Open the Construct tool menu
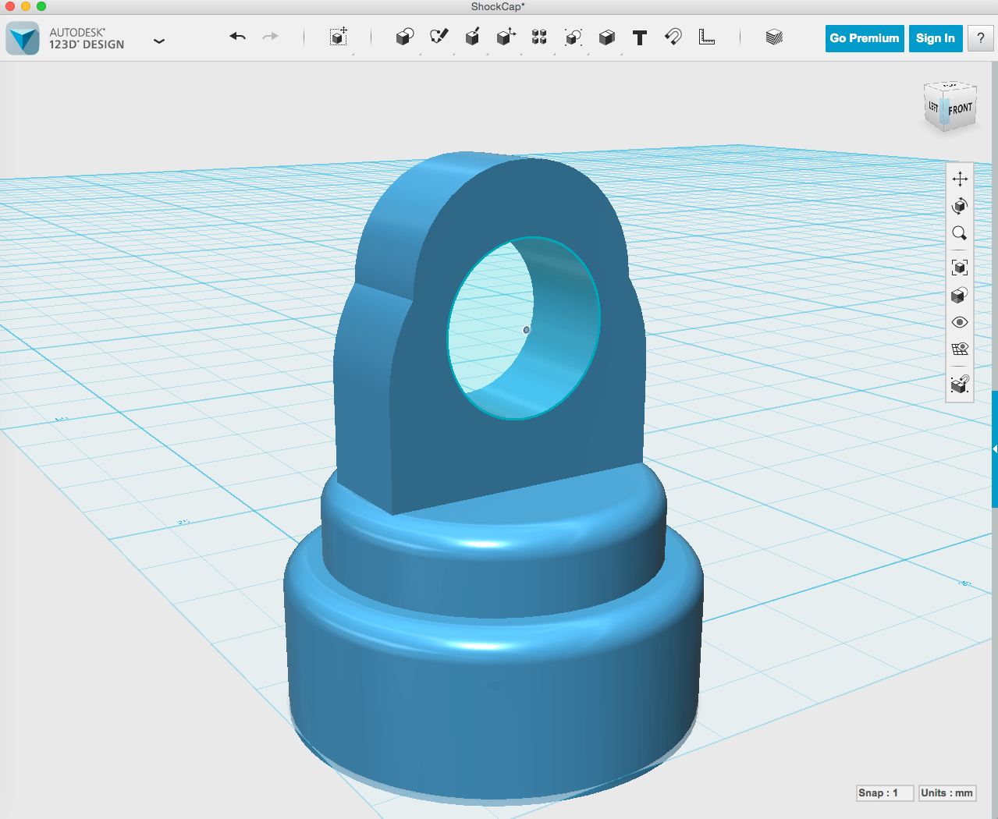The height and width of the screenshot is (819, 998). pyautogui.click(x=472, y=37)
